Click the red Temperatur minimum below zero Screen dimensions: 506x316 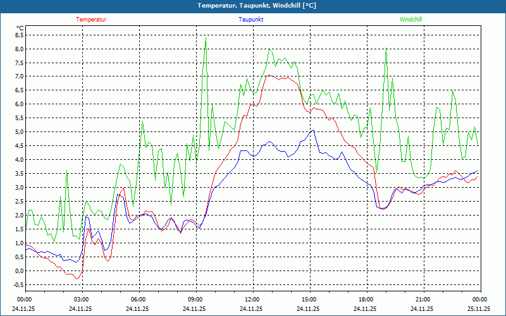[x=77, y=278]
